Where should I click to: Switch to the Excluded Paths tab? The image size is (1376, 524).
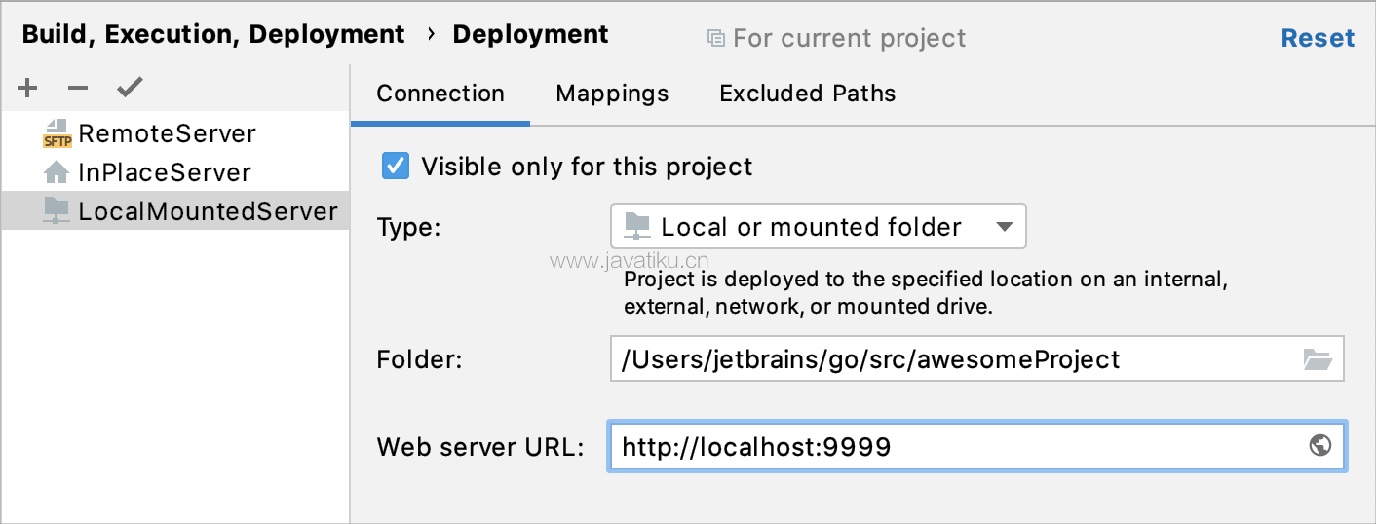pos(808,94)
